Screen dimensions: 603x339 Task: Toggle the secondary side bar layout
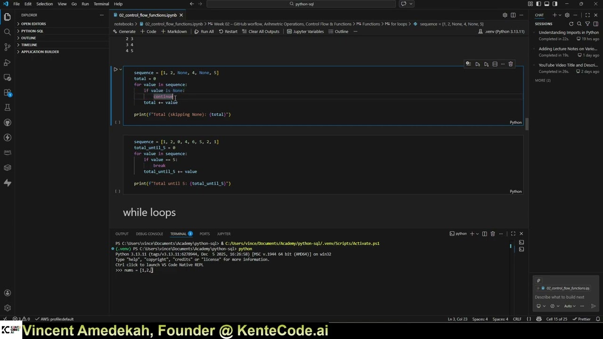554,4
